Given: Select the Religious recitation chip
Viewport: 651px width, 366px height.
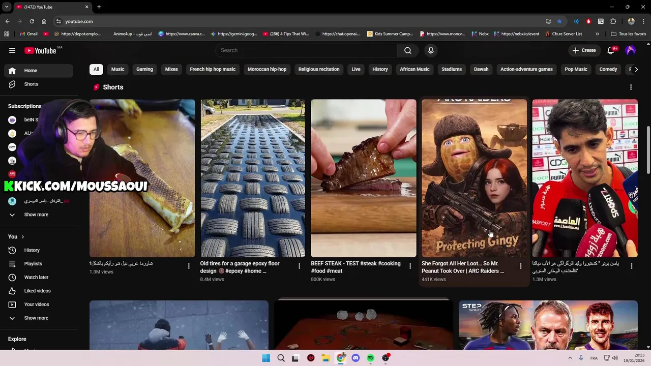Looking at the screenshot, I should tap(319, 69).
